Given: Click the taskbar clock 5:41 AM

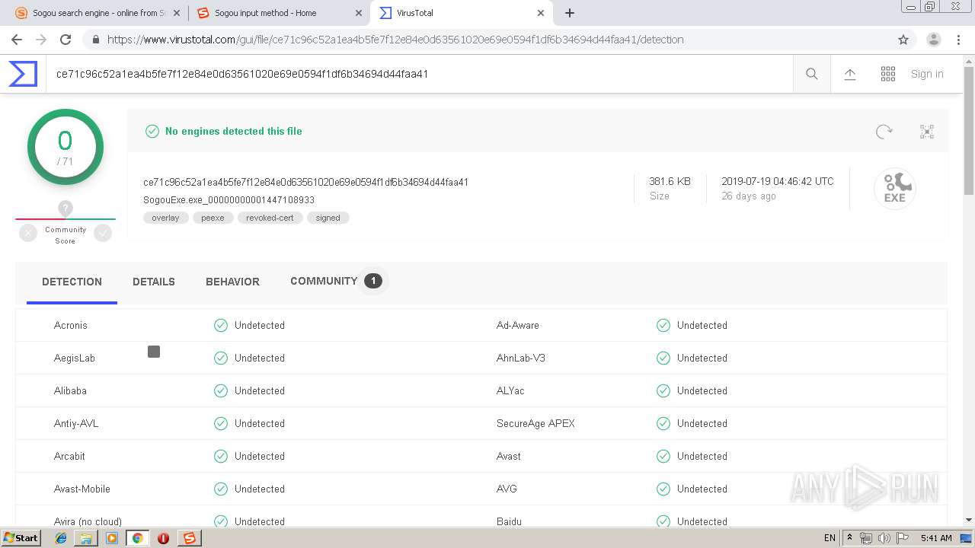Looking at the screenshot, I should 936,538.
